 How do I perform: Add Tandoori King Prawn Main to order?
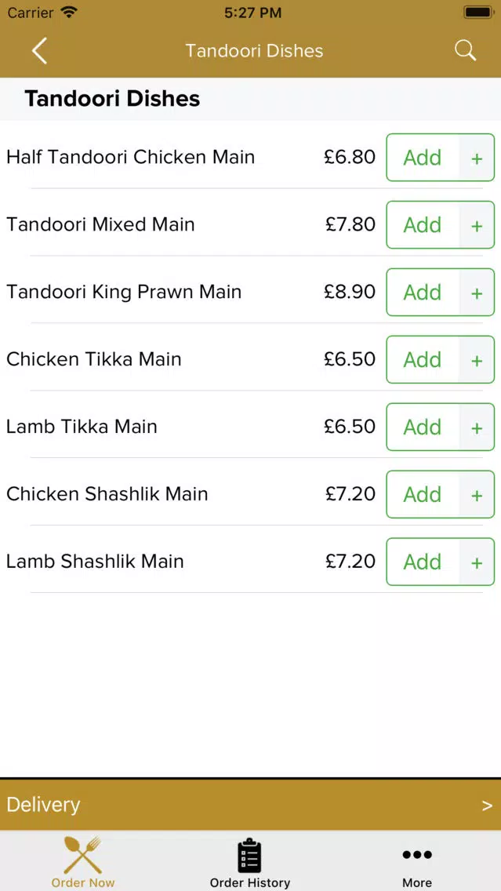[423, 292]
